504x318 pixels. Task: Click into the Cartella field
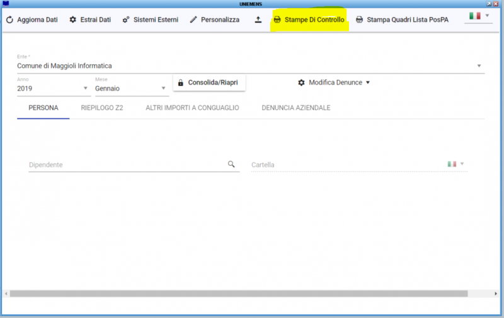(346, 165)
